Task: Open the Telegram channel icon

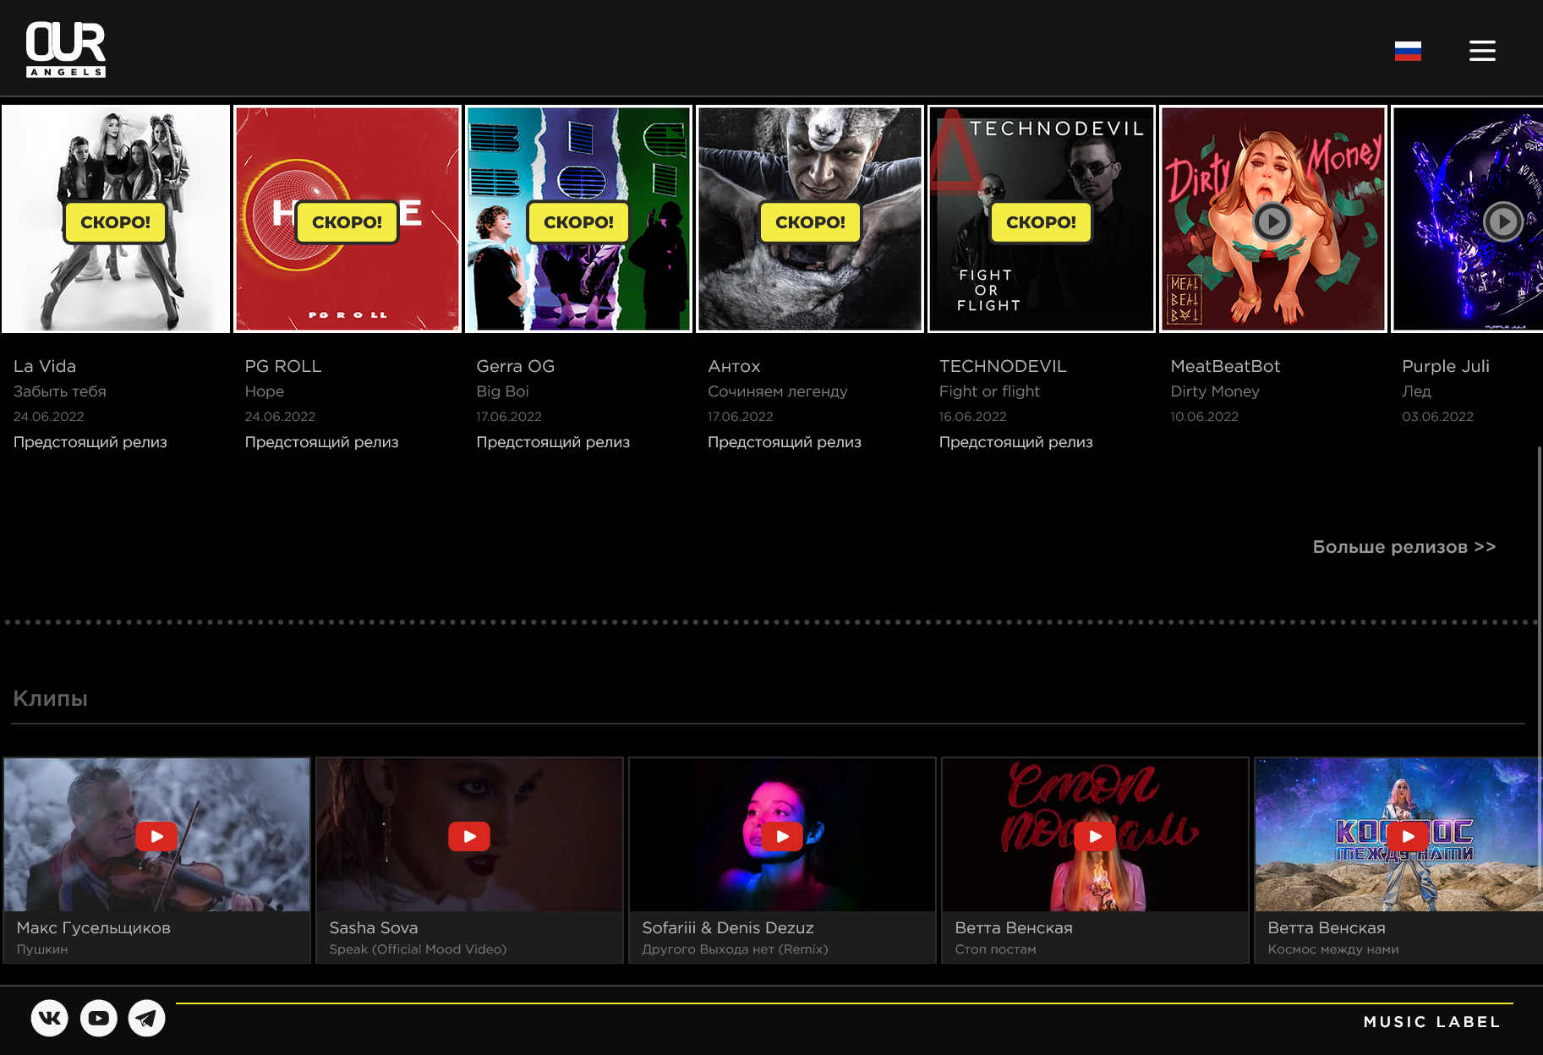Action: tap(147, 1018)
